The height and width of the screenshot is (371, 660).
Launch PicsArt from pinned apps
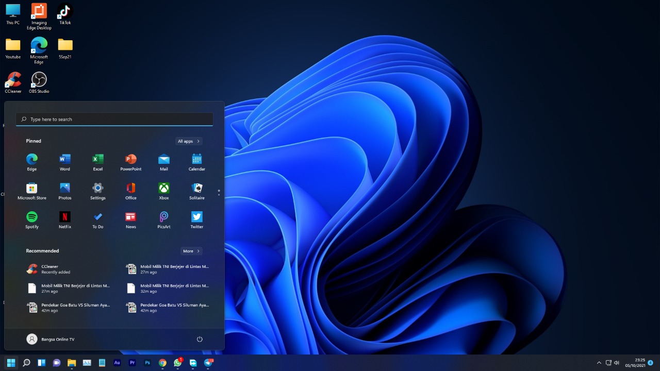tap(164, 220)
